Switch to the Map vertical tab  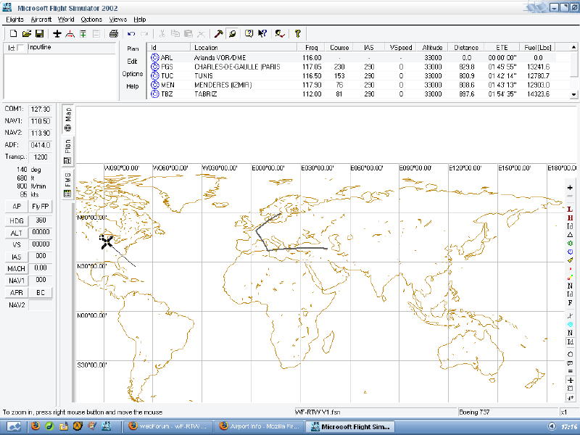[x=67, y=120]
